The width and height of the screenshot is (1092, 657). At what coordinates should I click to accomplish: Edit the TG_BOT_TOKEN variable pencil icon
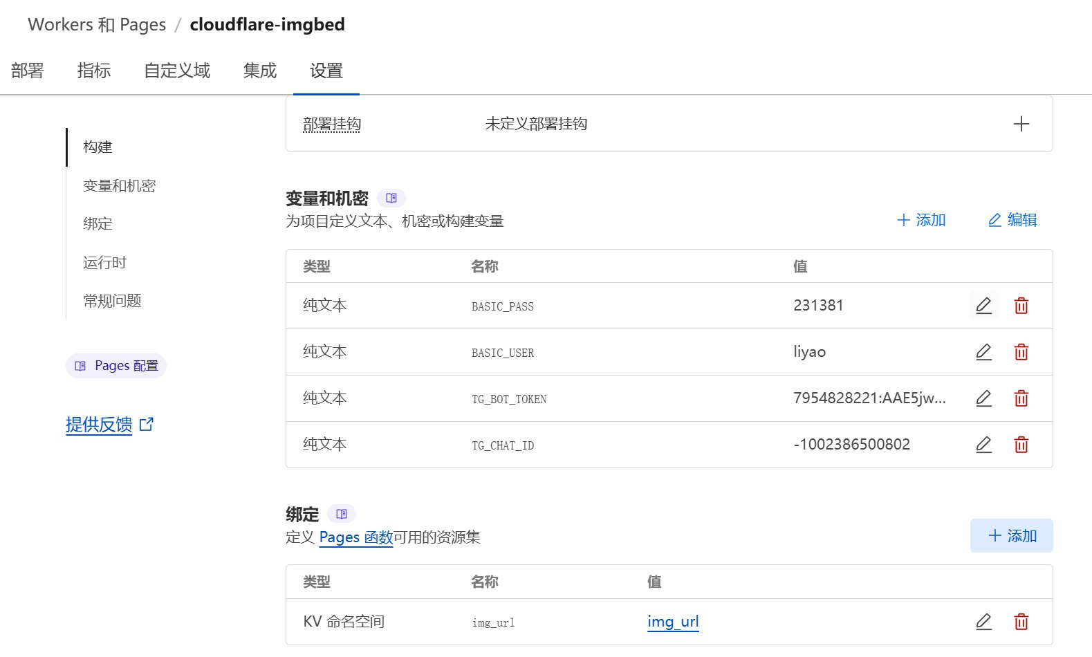pyautogui.click(x=983, y=398)
